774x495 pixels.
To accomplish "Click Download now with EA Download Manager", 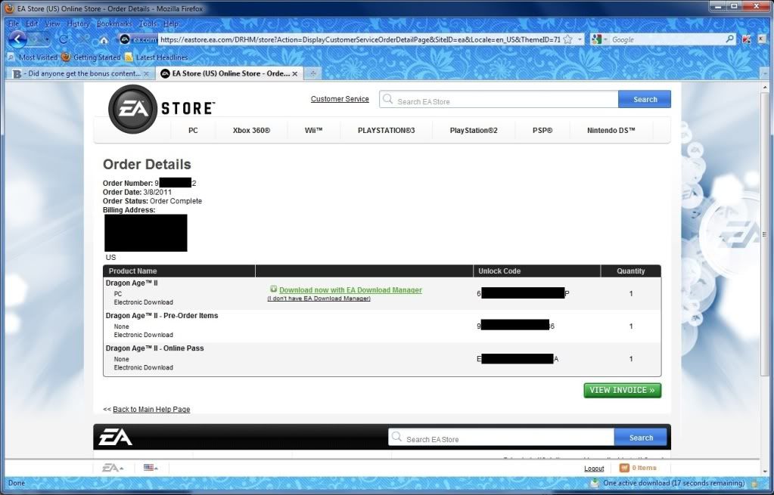I will [350, 290].
